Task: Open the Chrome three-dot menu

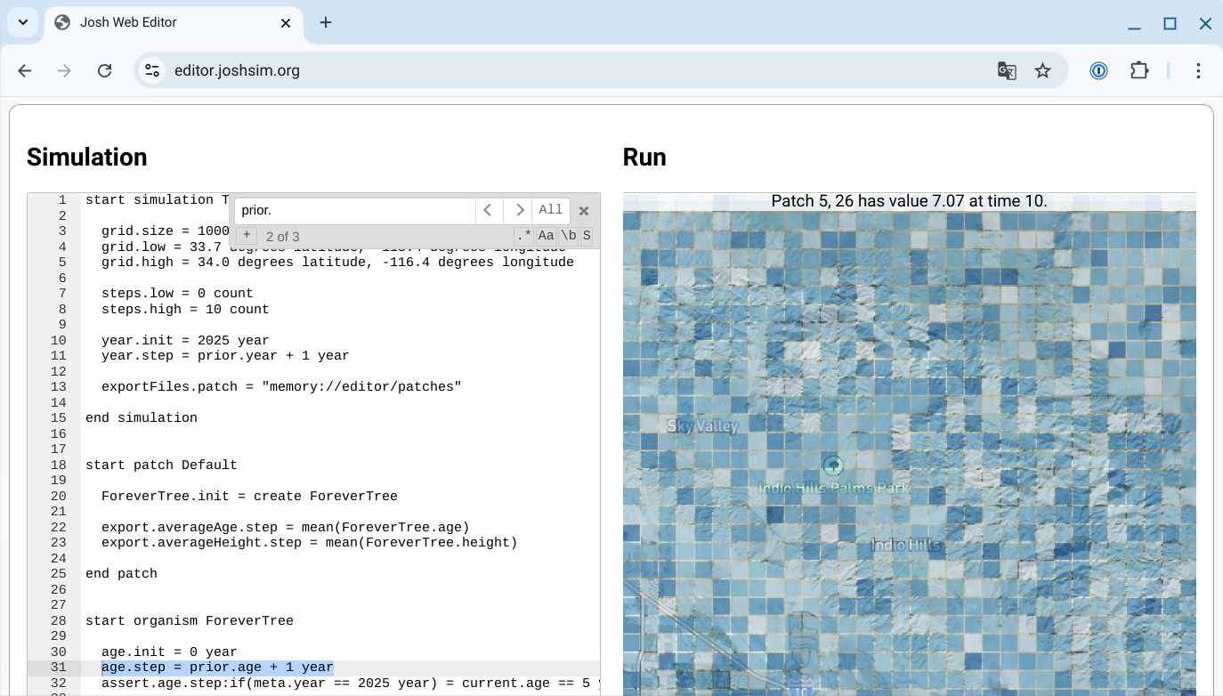Action: pyautogui.click(x=1197, y=70)
